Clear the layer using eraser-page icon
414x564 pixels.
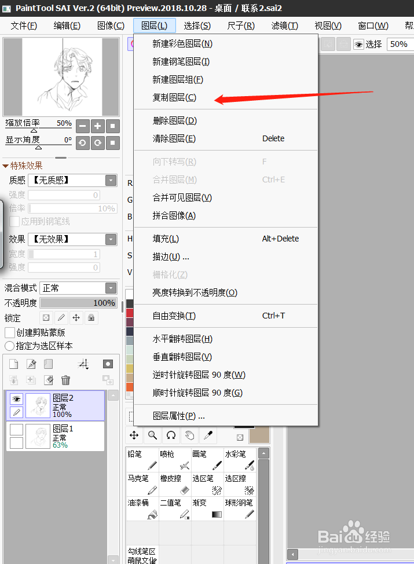(48, 380)
